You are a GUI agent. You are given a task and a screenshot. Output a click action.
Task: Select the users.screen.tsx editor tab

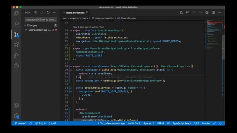[75, 13]
